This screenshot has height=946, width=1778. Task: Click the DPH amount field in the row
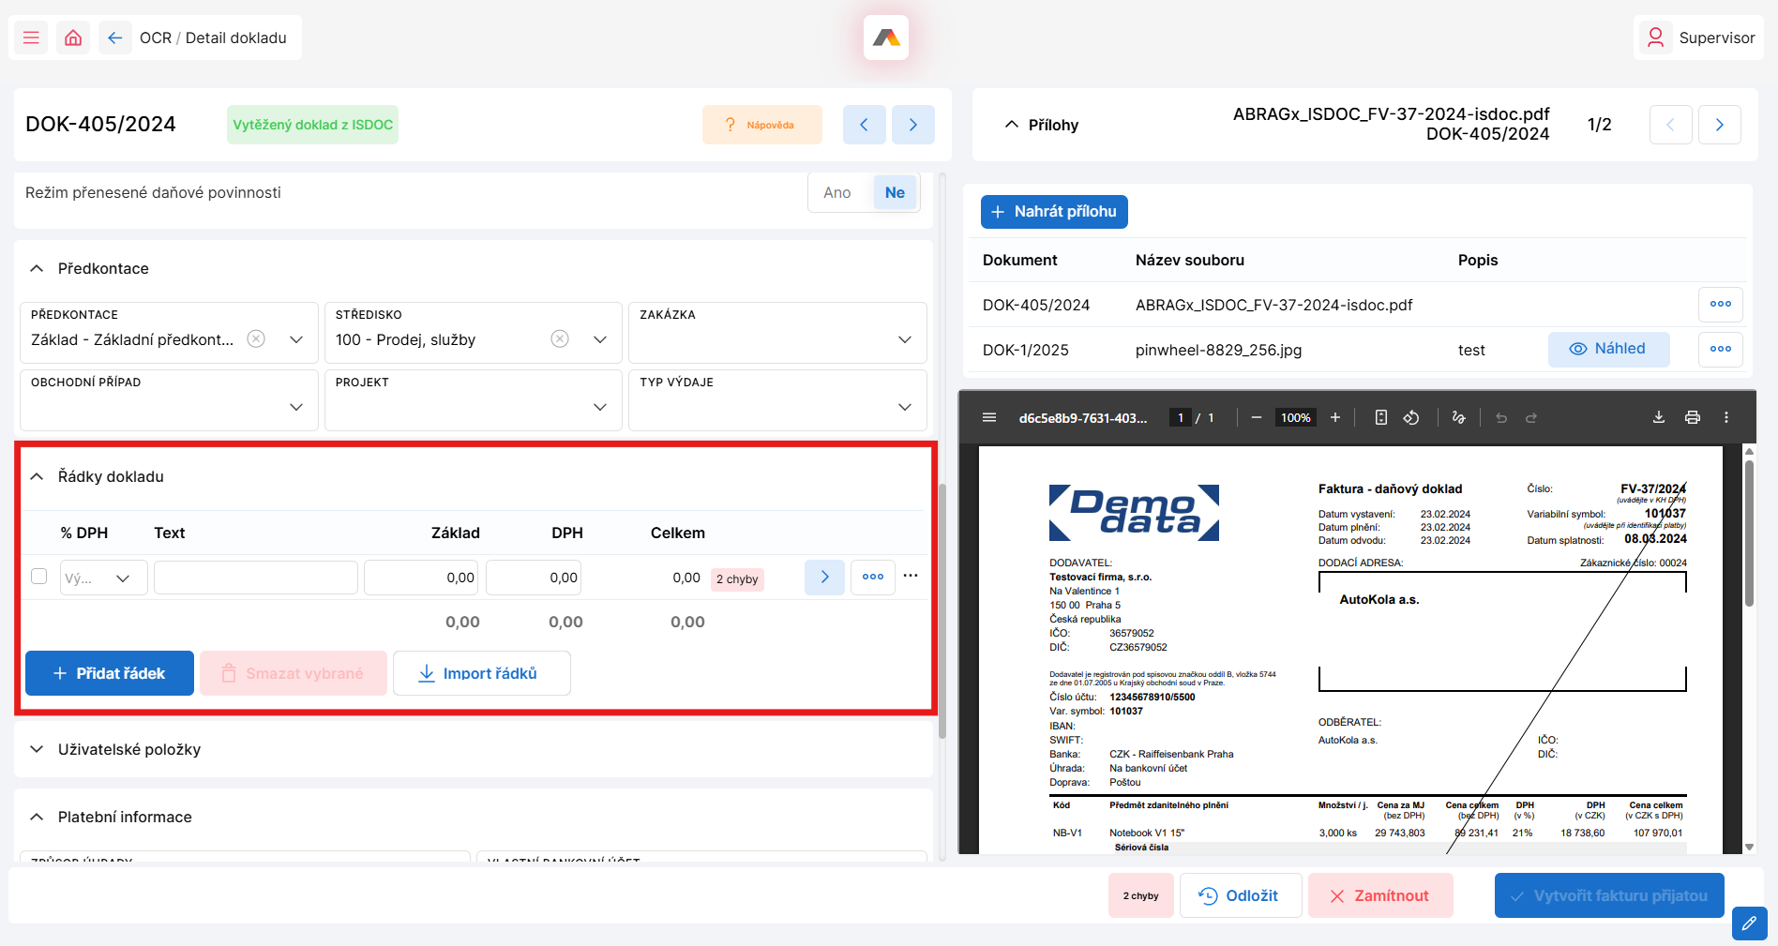(534, 578)
